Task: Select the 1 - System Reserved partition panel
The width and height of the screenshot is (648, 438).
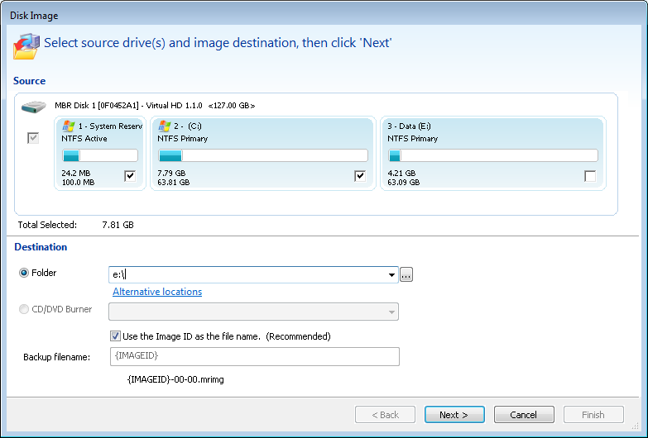Action: coord(99,140)
